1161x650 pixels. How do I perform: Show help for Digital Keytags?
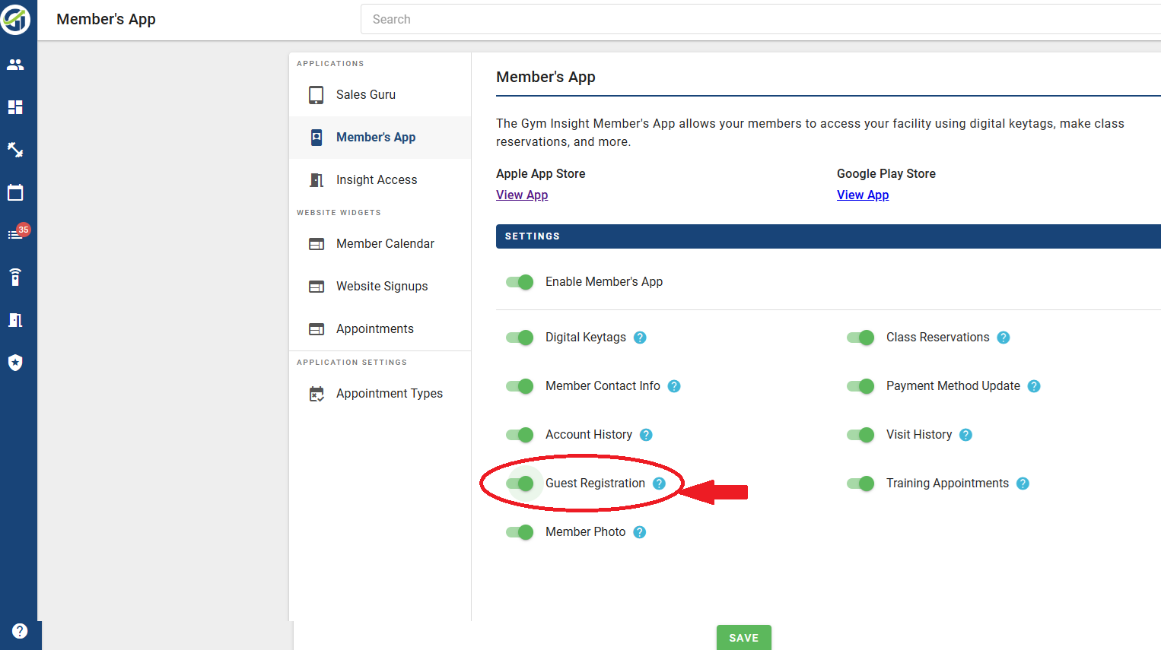coord(640,338)
